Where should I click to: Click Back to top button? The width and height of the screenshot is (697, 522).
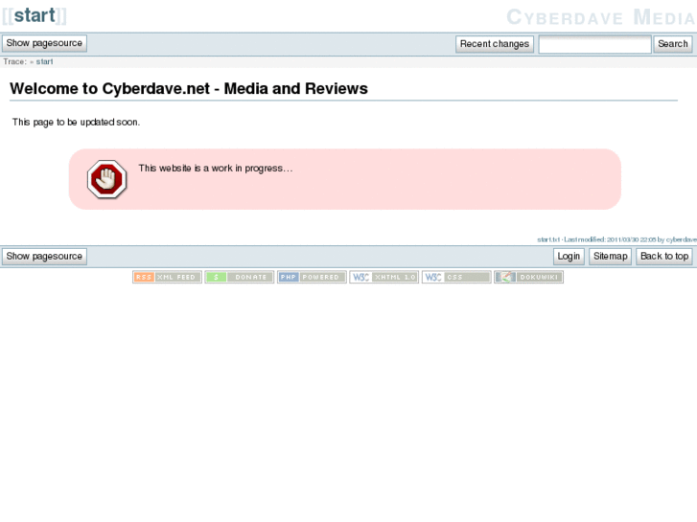664,257
